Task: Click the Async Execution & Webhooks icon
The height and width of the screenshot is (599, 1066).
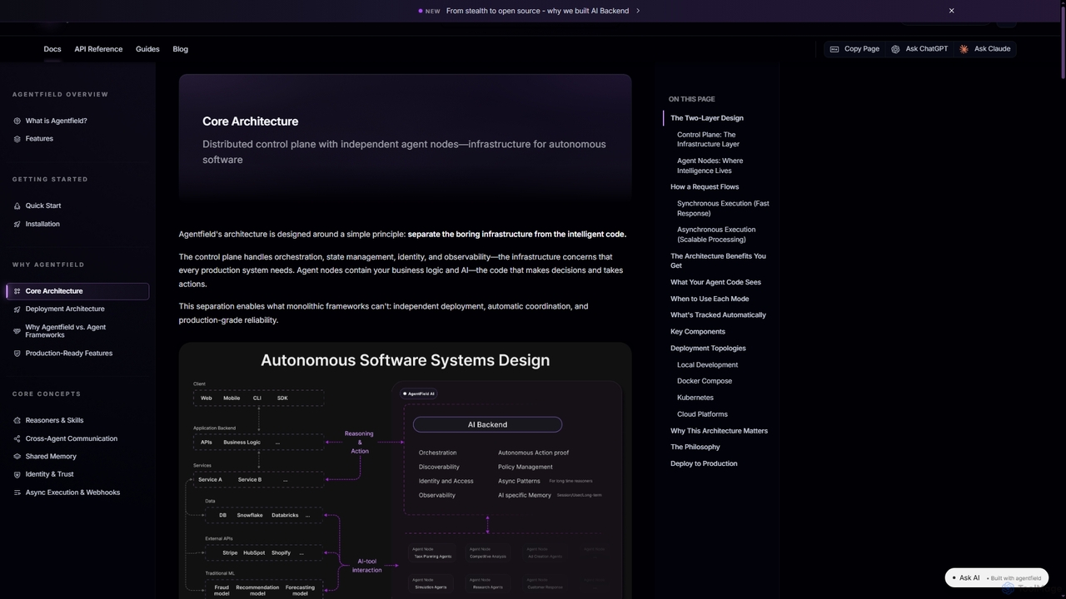Action: point(17,493)
